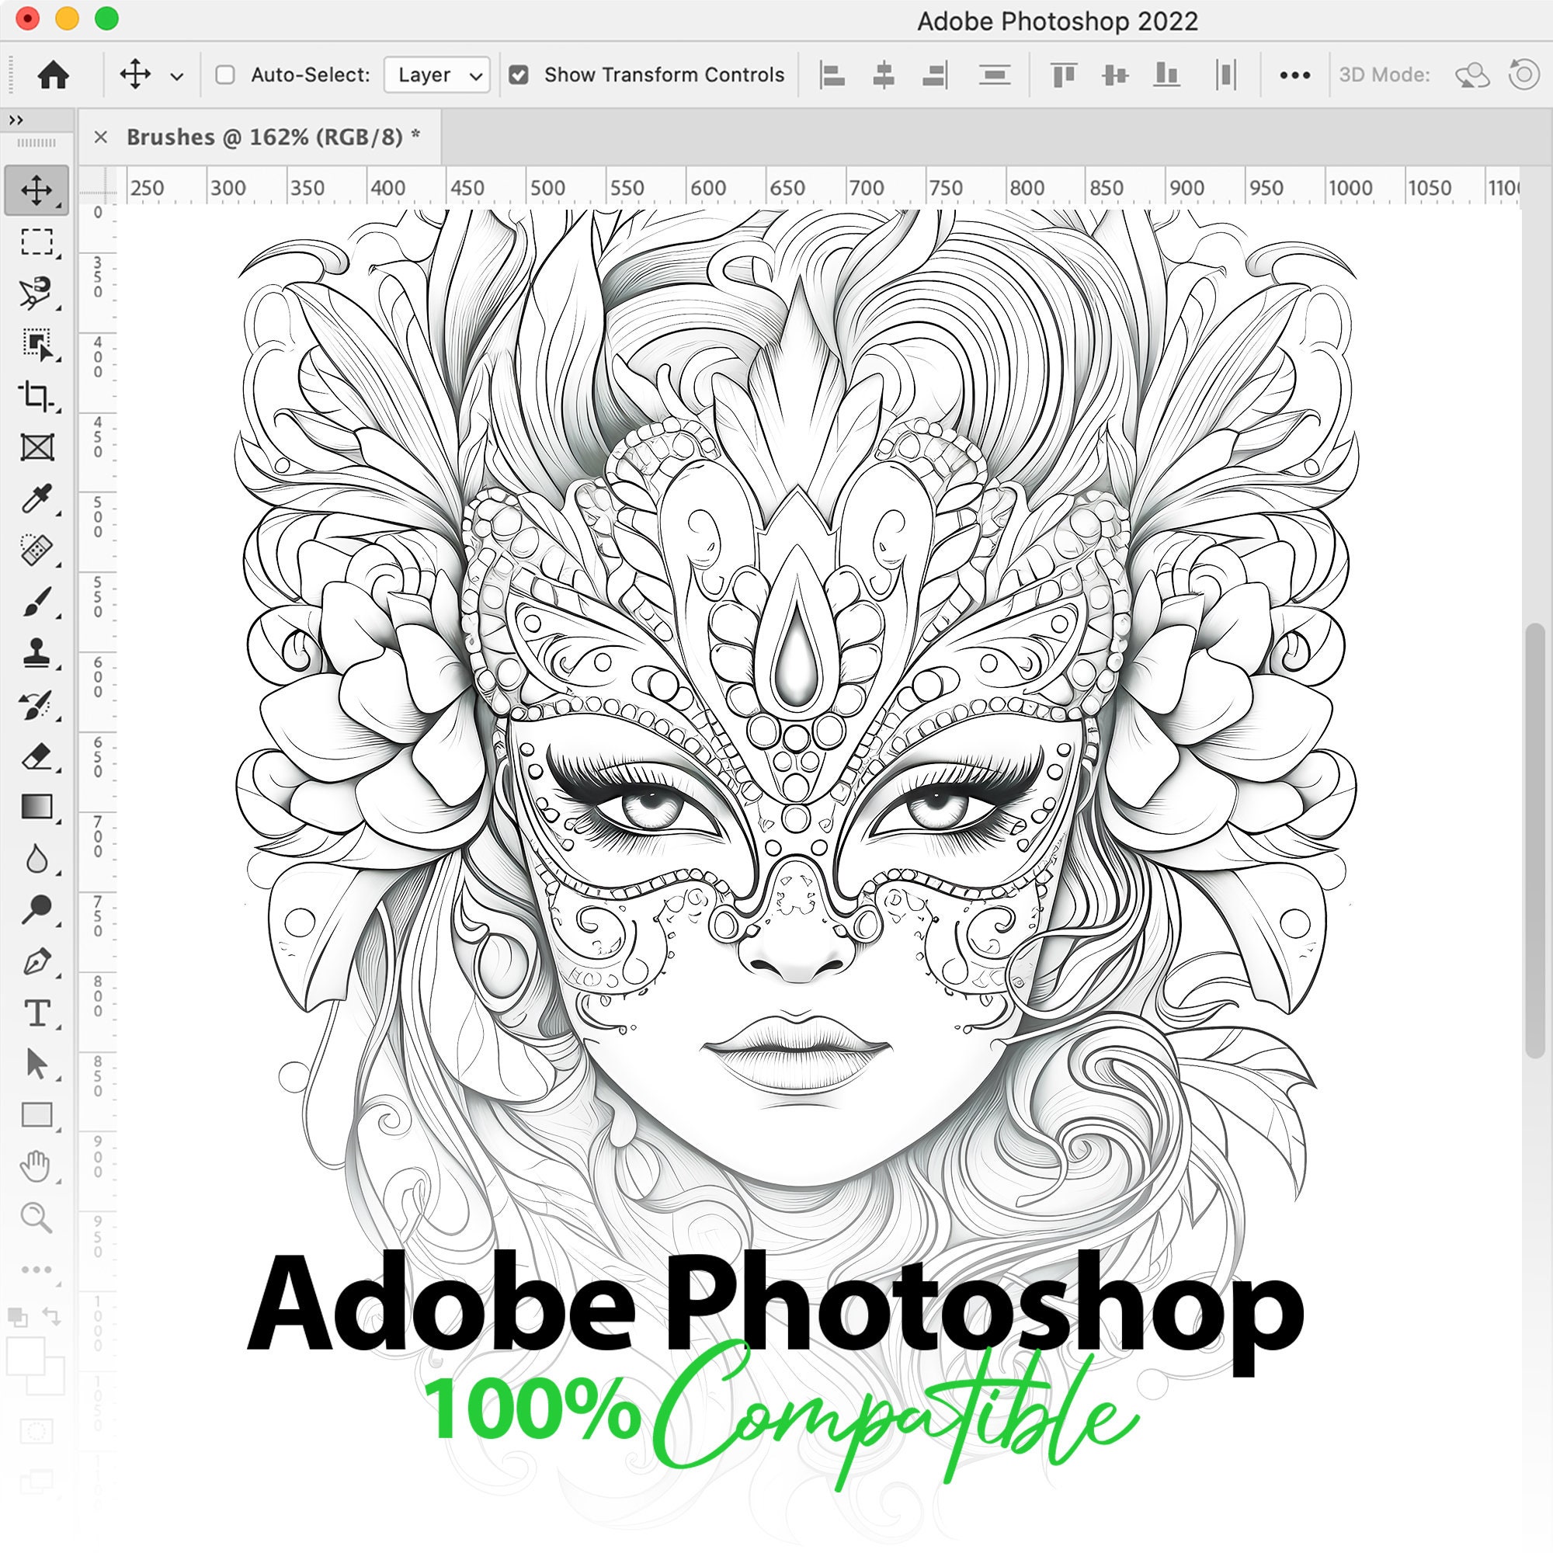Screen dimensions: 1553x1553
Task: Select the Rectangular Marquee tool
Action: point(36,242)
